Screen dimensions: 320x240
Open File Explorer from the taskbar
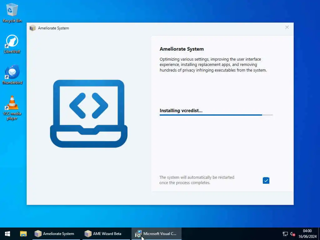point(23,234)
